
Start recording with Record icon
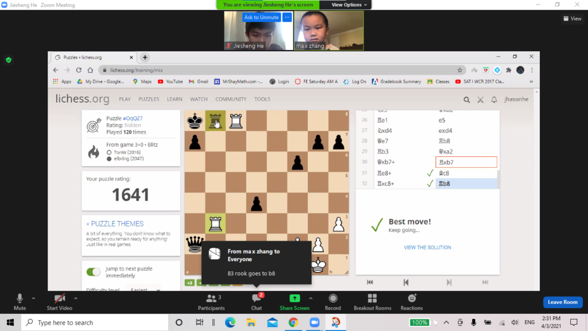[x=332, y=302]
